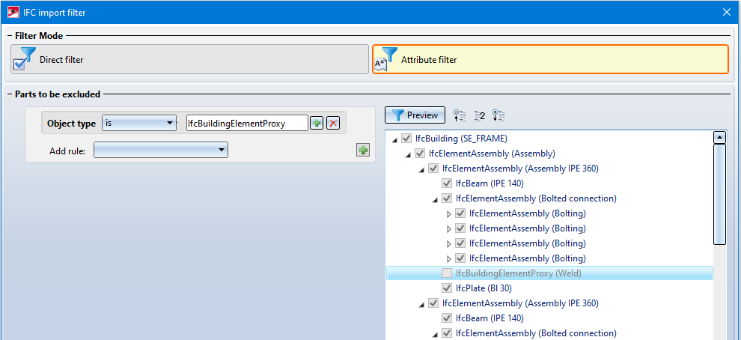Toggle the IfcElementAssembly (Assembly) checkbox
Image resolution: width=741 pixels, height=340 pixels.
coord(419,154)
